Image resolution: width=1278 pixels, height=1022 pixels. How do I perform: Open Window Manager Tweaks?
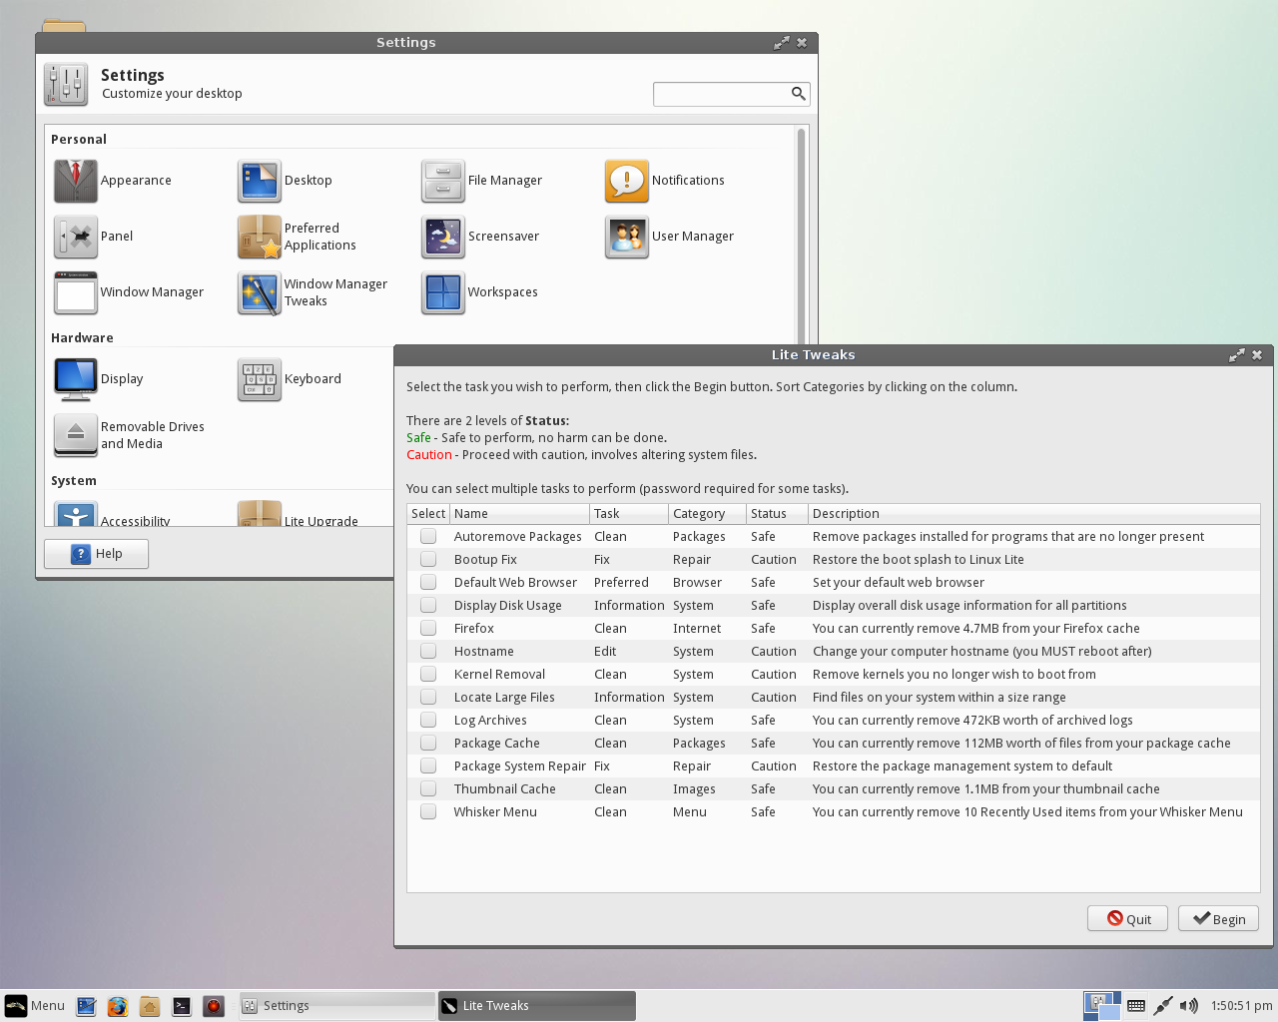(313, 292)
